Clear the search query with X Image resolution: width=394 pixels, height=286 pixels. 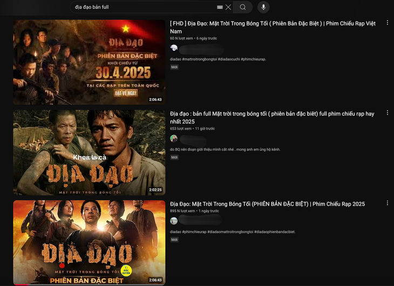point(228,7)
